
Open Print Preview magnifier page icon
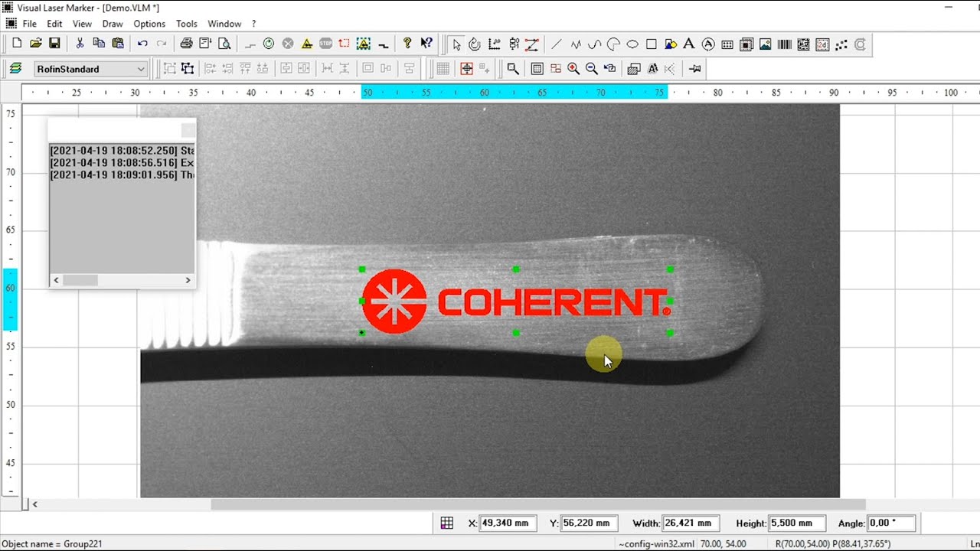point(224,44)
